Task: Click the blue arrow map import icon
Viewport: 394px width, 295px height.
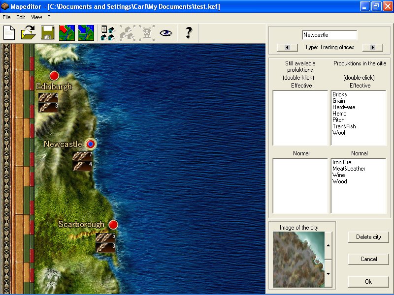Action: click(86, 33)
